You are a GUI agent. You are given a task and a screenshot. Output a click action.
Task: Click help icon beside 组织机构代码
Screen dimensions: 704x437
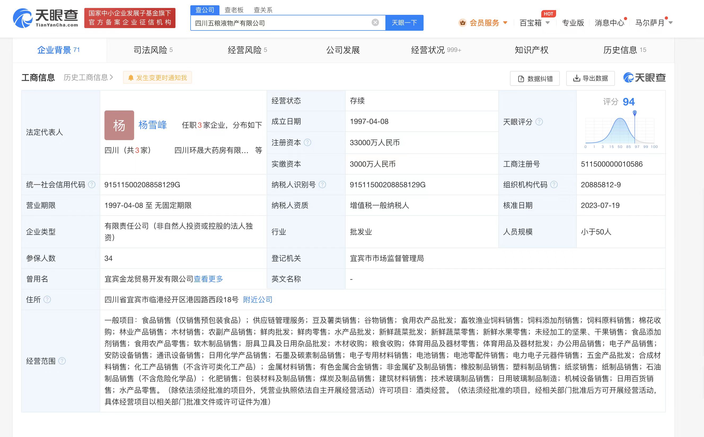pyautogui.click(x=554, y=184)
